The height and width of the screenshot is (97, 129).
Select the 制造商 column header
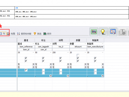tap(95, 40)
